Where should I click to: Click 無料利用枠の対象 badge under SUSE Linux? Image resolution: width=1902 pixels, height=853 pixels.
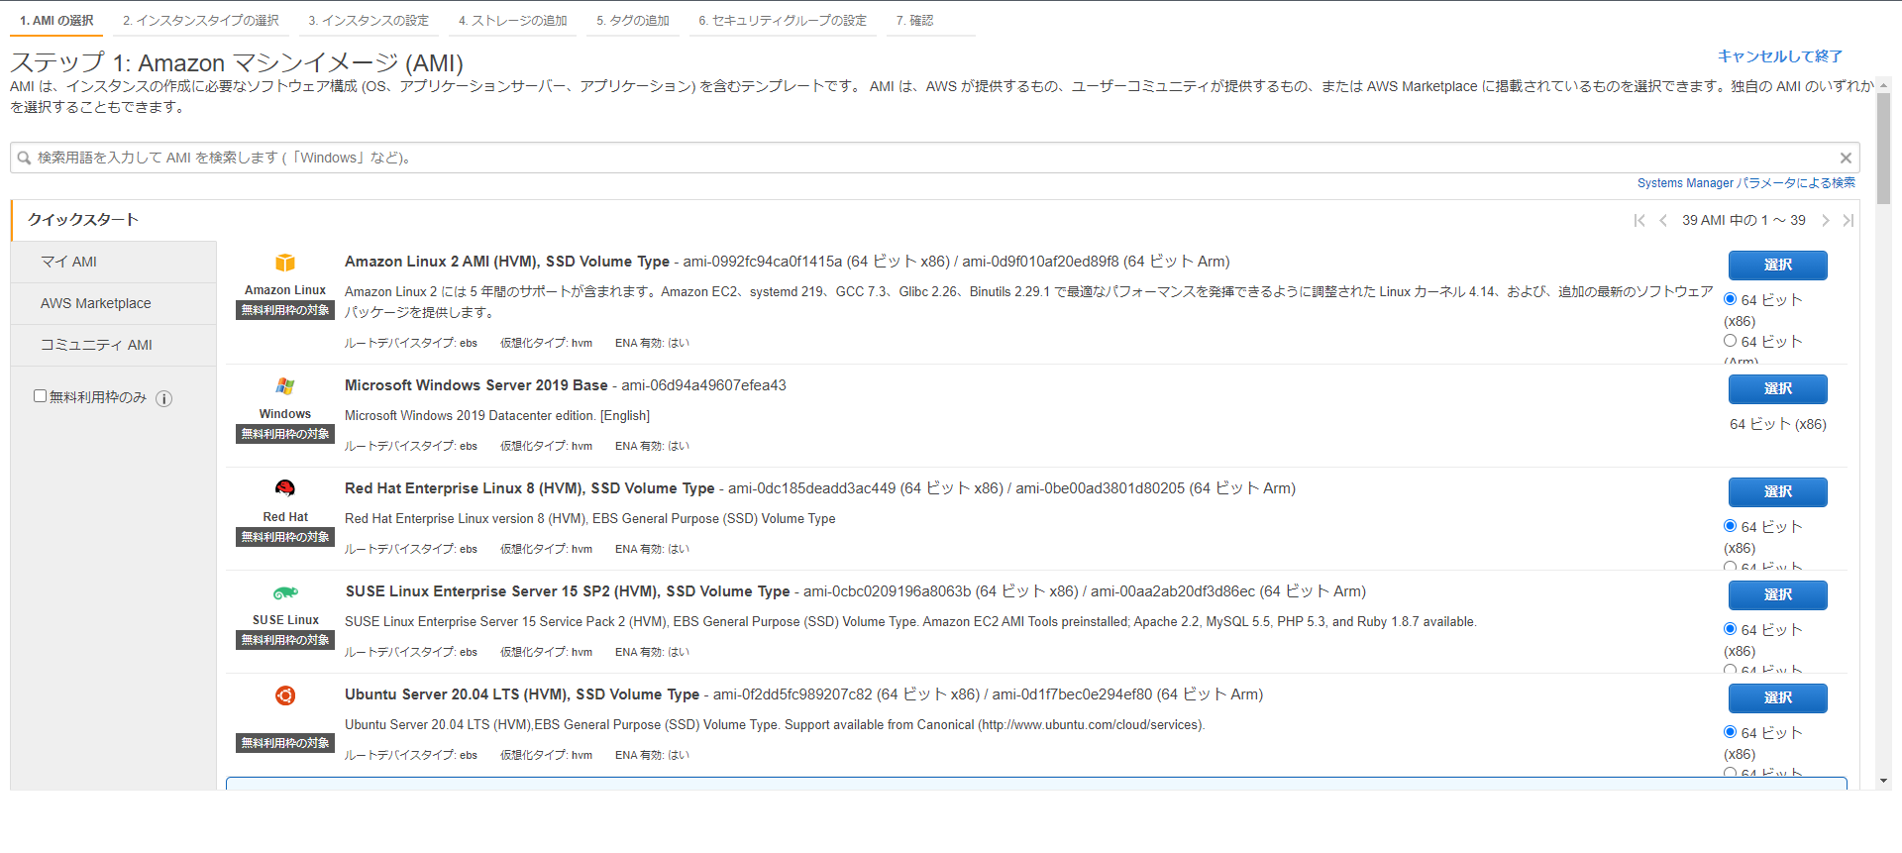[285, 640]
